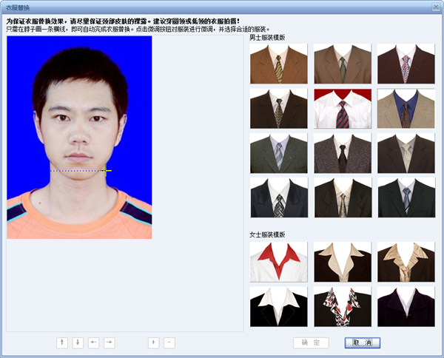Select white shirt on red background template
Image resolution: width=444 pixels, height=358 pixels.
342,109
